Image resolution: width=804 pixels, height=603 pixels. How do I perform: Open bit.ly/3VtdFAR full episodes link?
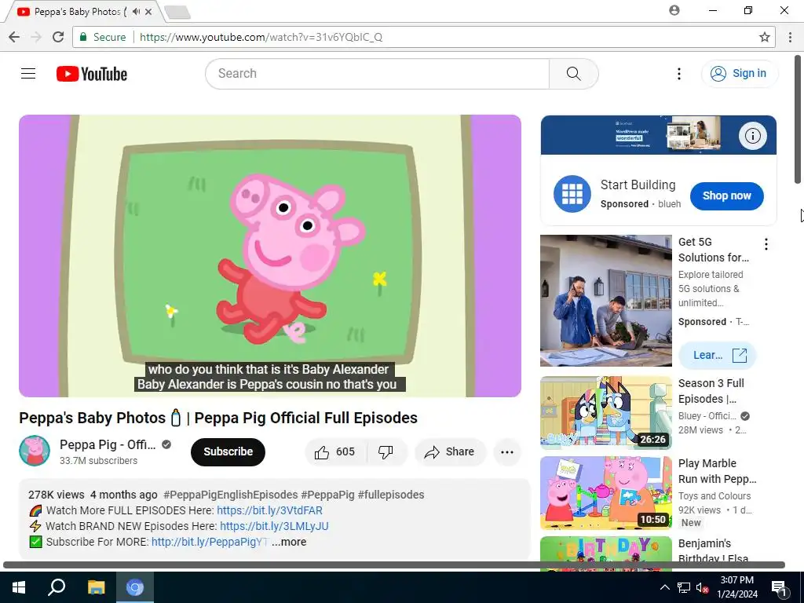(x=270, y=510)
